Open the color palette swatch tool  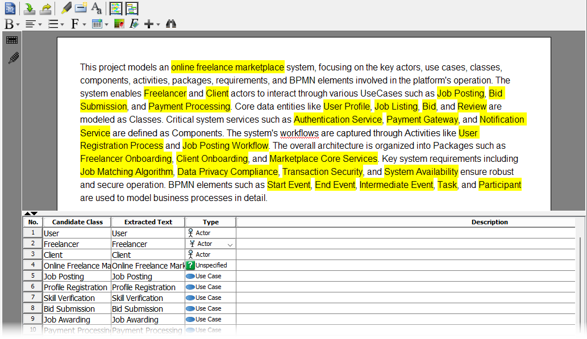(x=119, y=24)
